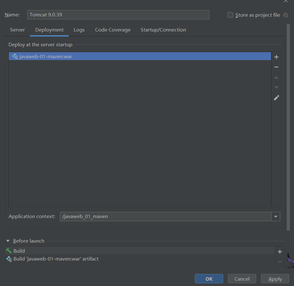
Task: Click artifact icon in Before launch list
Action: 9,259
